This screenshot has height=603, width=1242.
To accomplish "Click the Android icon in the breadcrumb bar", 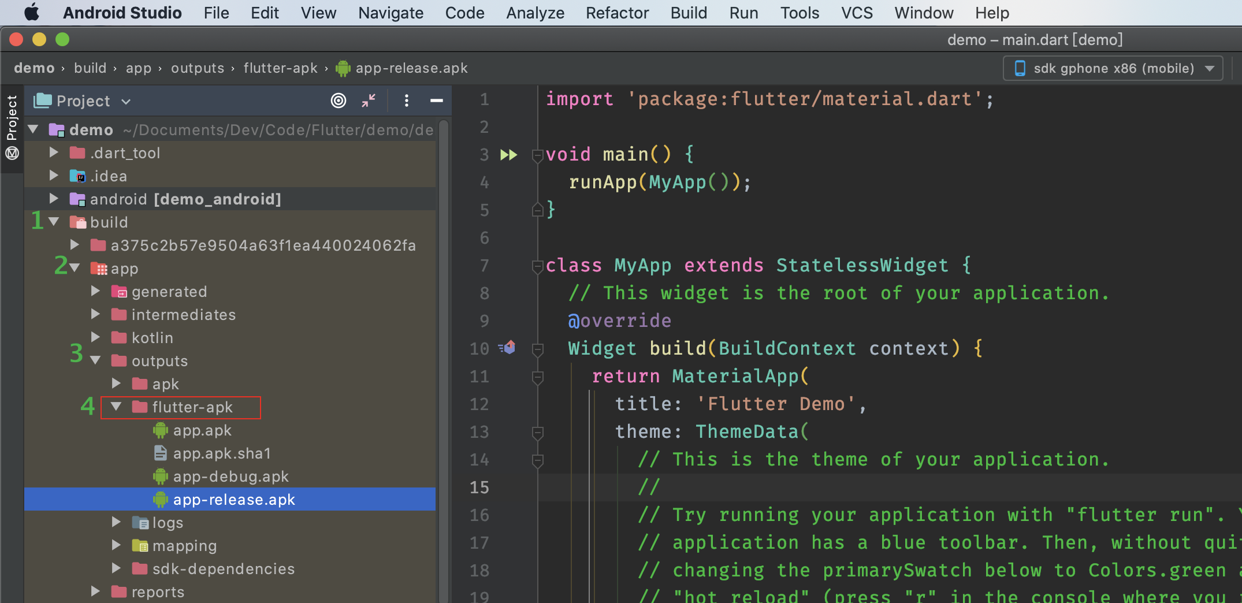I will pos(343,68).
